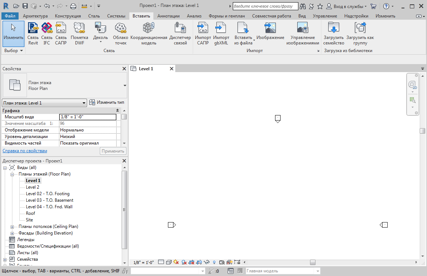Click the Изменить тип button
Screen dimensions: 427x276
click(107, 102)
